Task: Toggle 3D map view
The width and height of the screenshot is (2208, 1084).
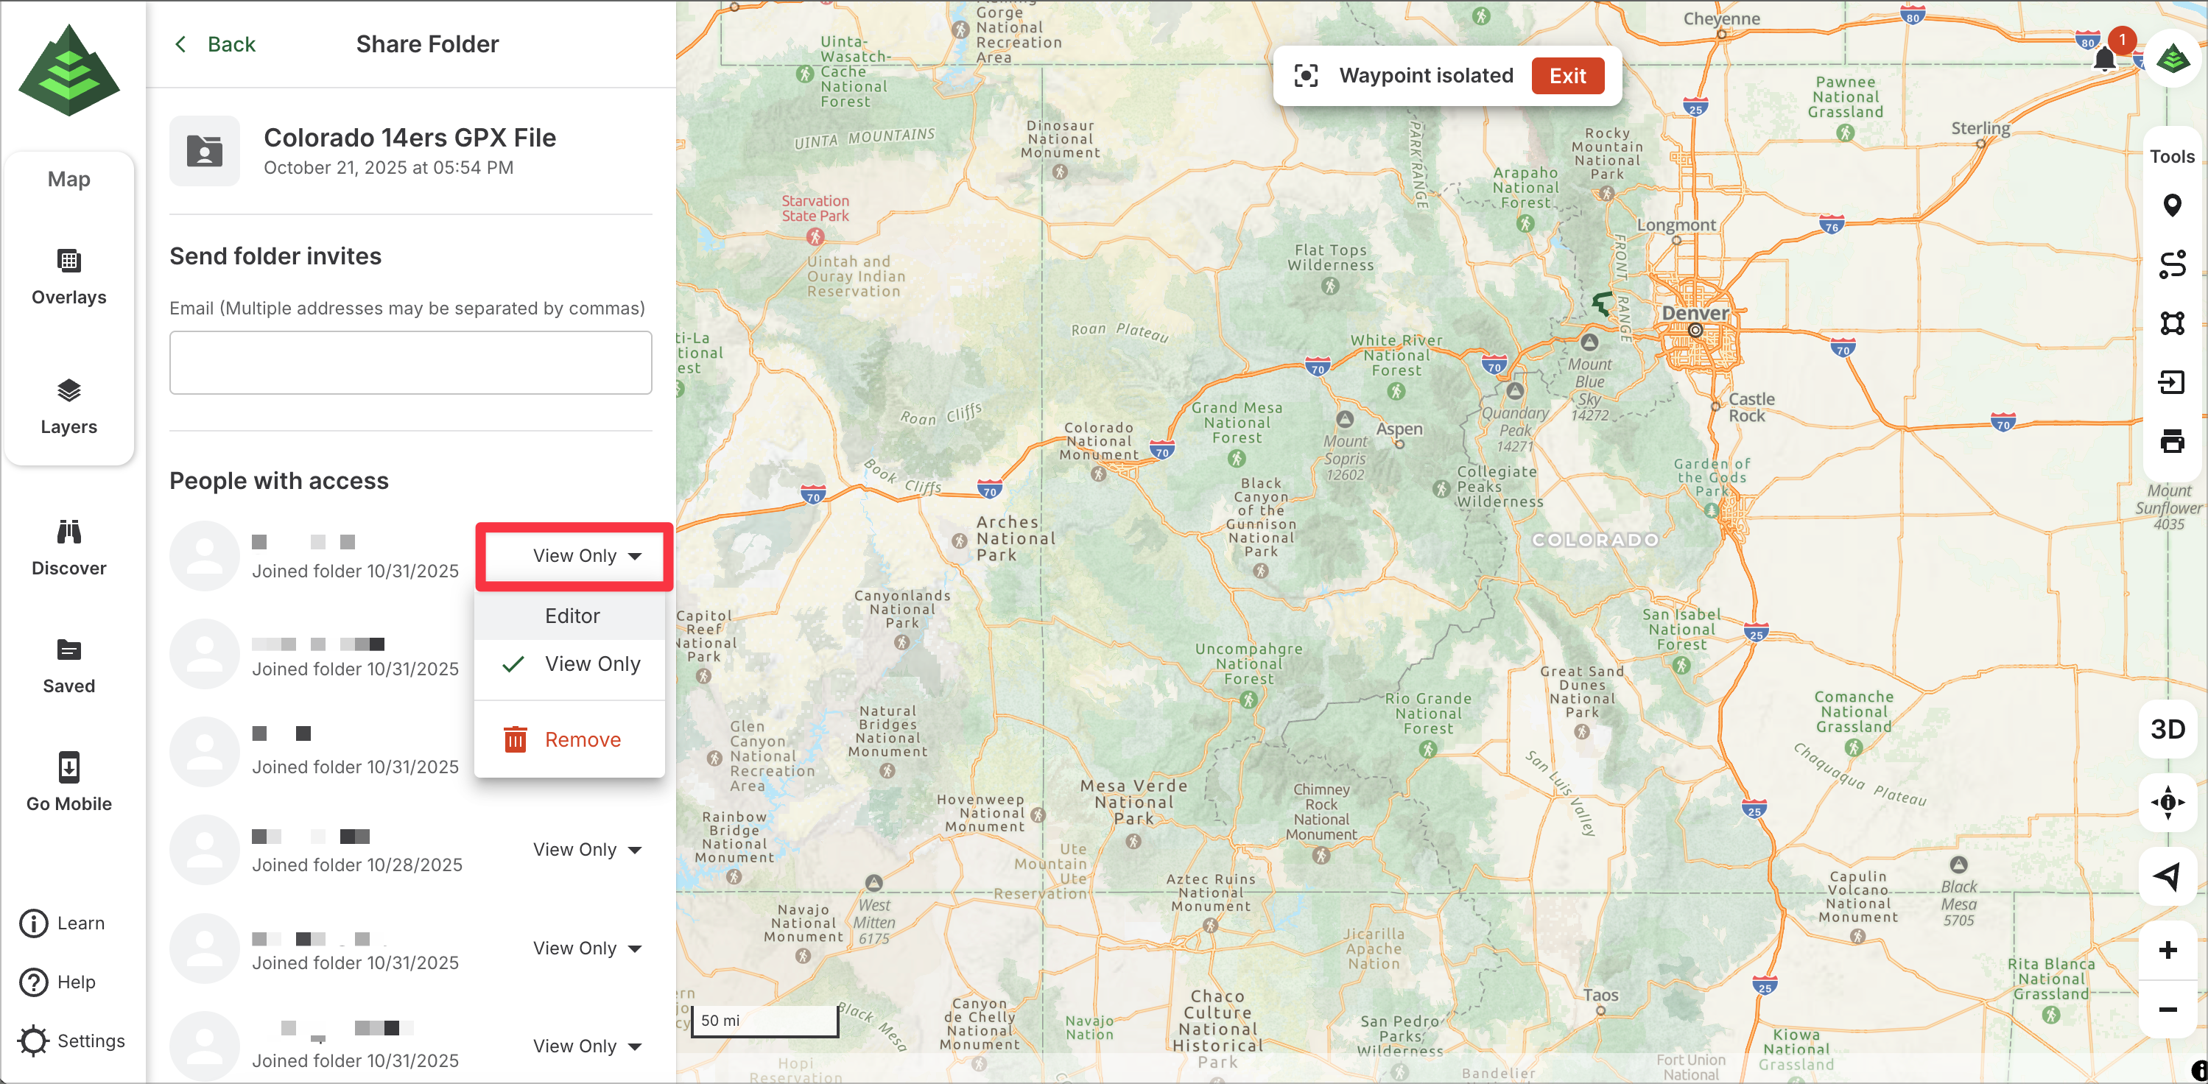Action: point(2167,729)
